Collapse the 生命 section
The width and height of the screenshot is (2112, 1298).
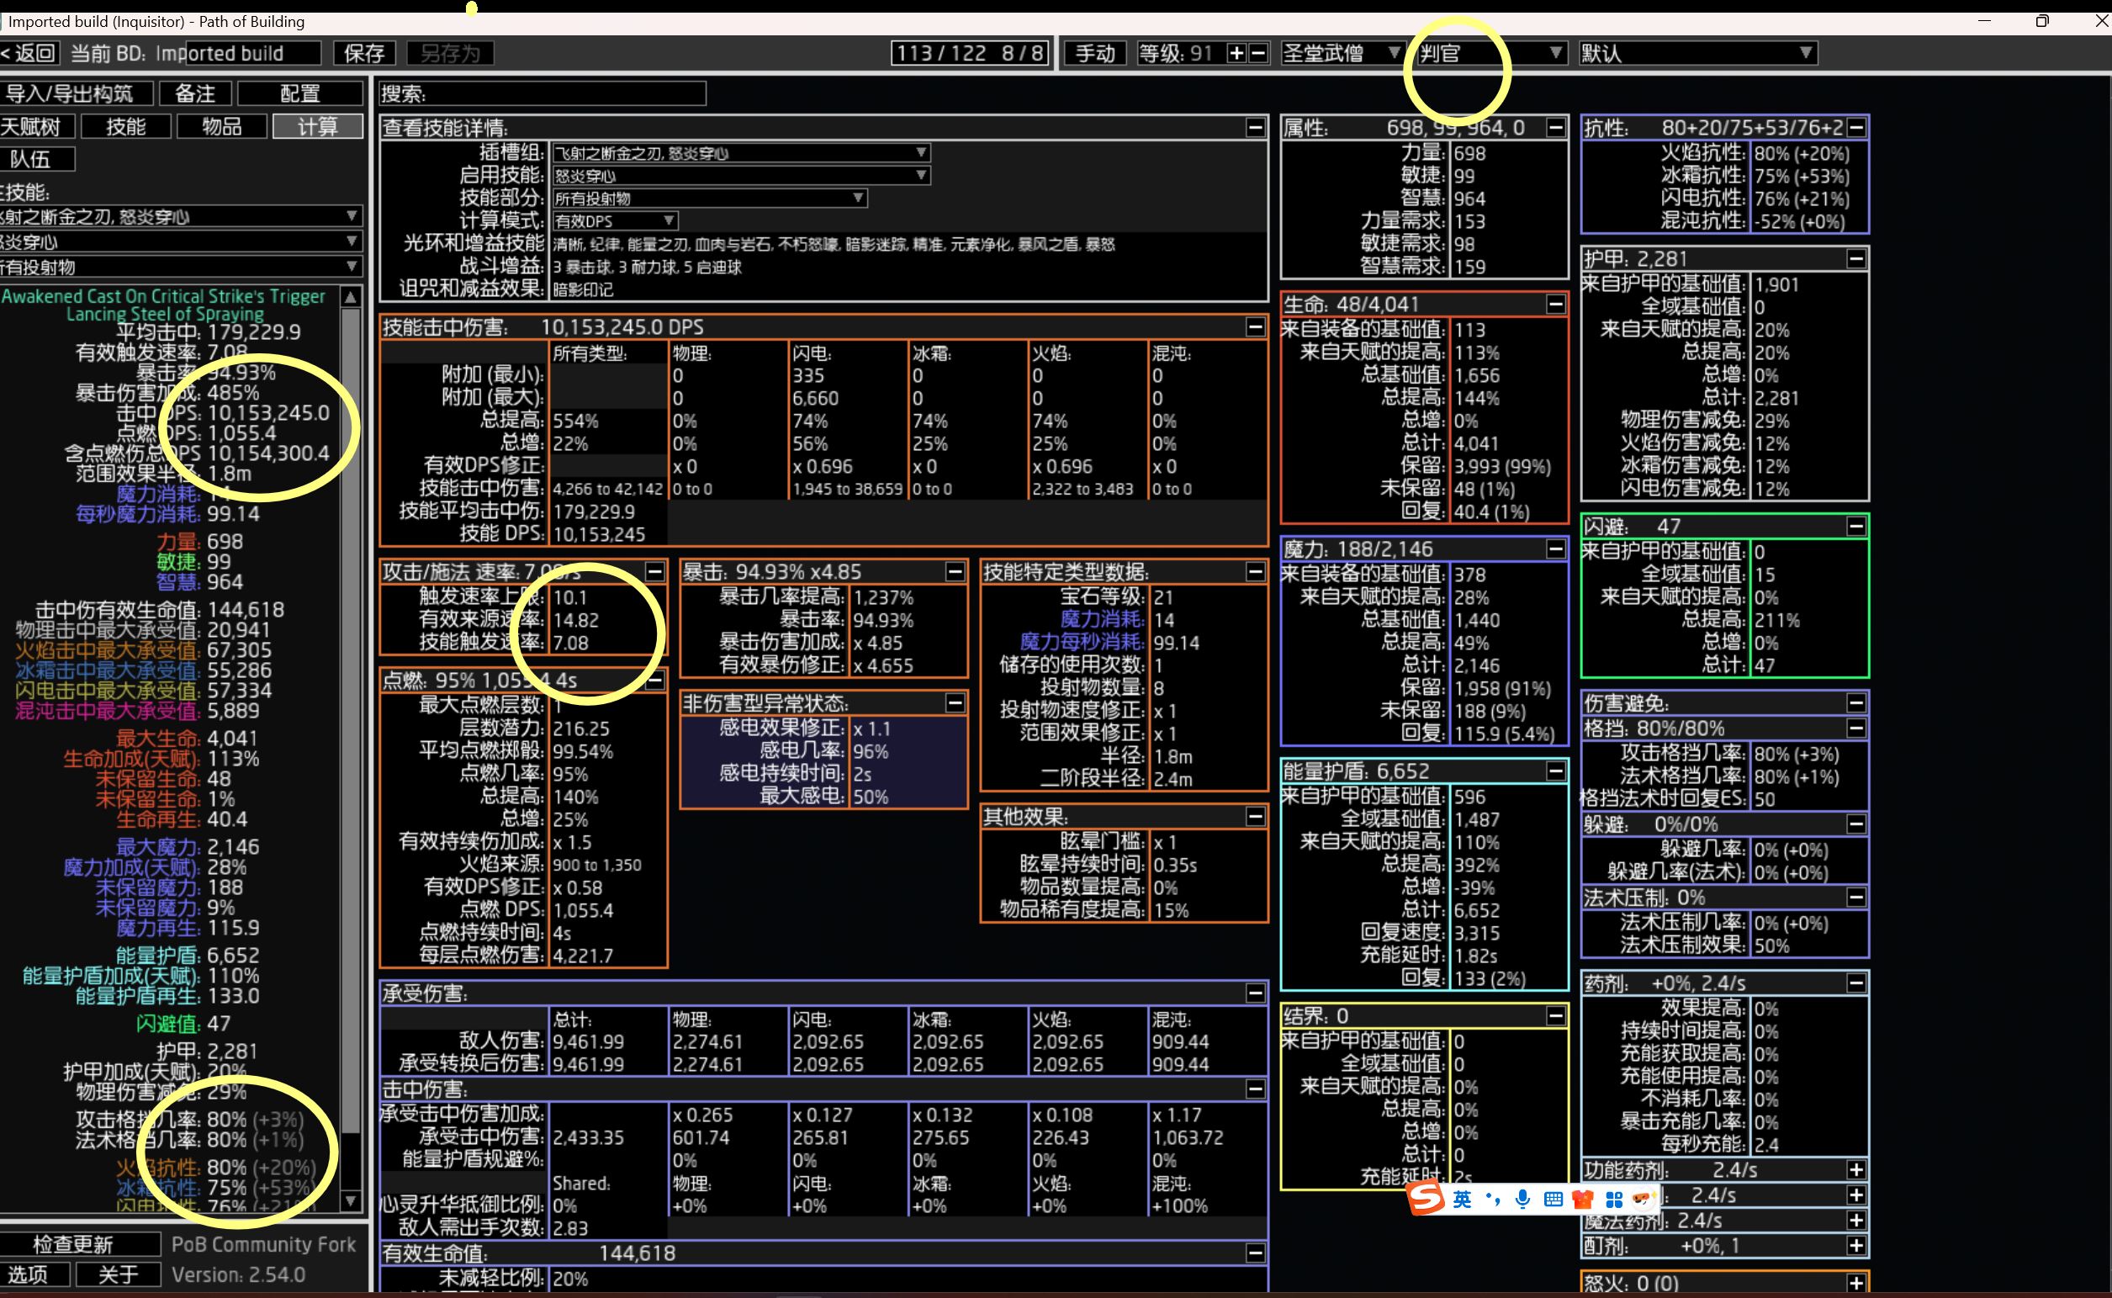point(1555,305)
